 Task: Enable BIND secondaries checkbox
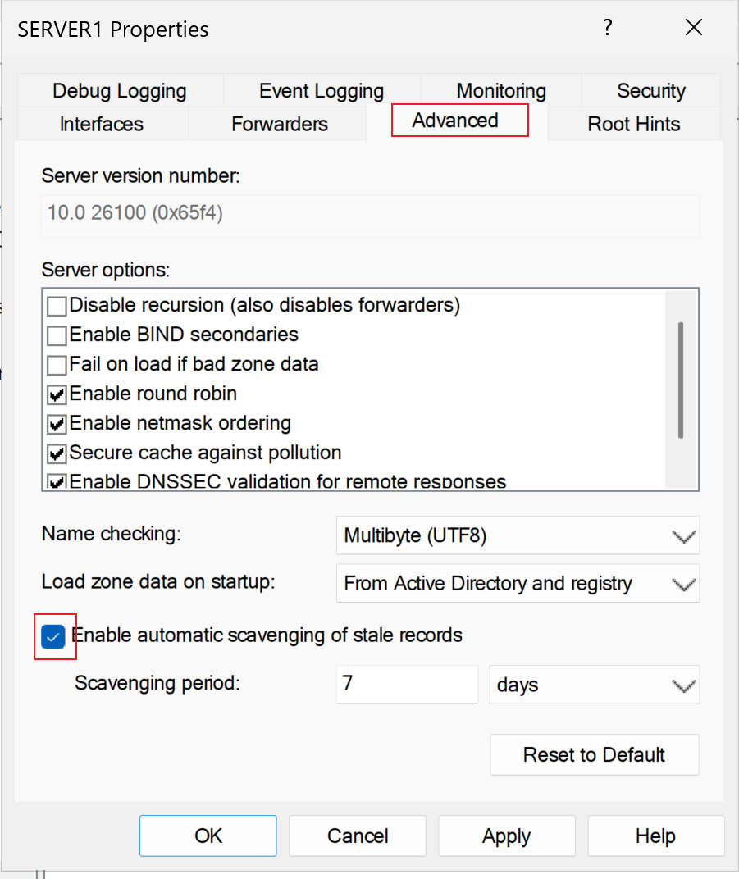coord(57,335)
